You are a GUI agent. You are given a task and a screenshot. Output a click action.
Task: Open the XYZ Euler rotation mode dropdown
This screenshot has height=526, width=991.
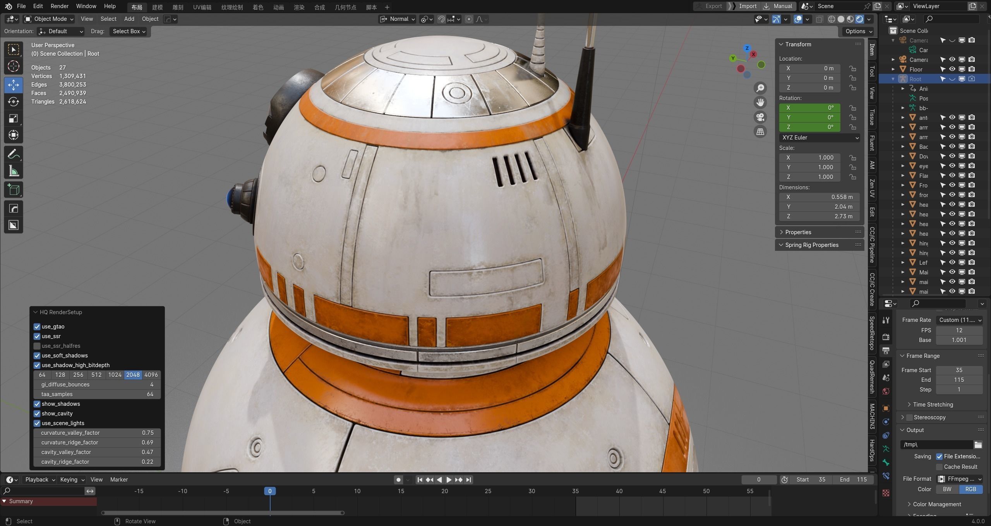[x=819, y=138]
